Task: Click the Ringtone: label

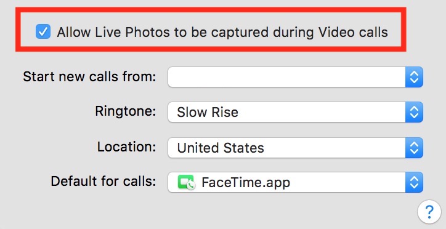Action: (126, 111)
